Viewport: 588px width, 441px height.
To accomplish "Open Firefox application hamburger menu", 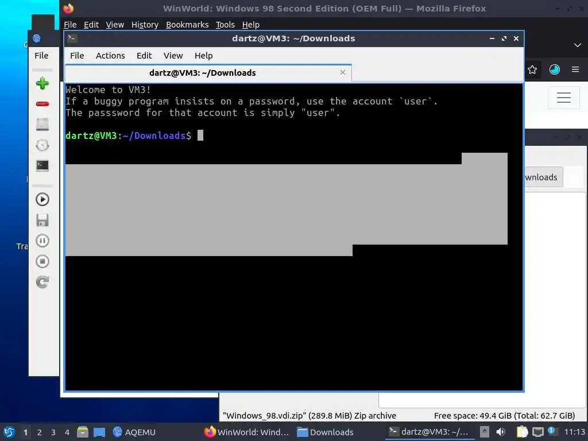I will click(x=575, y=69).
